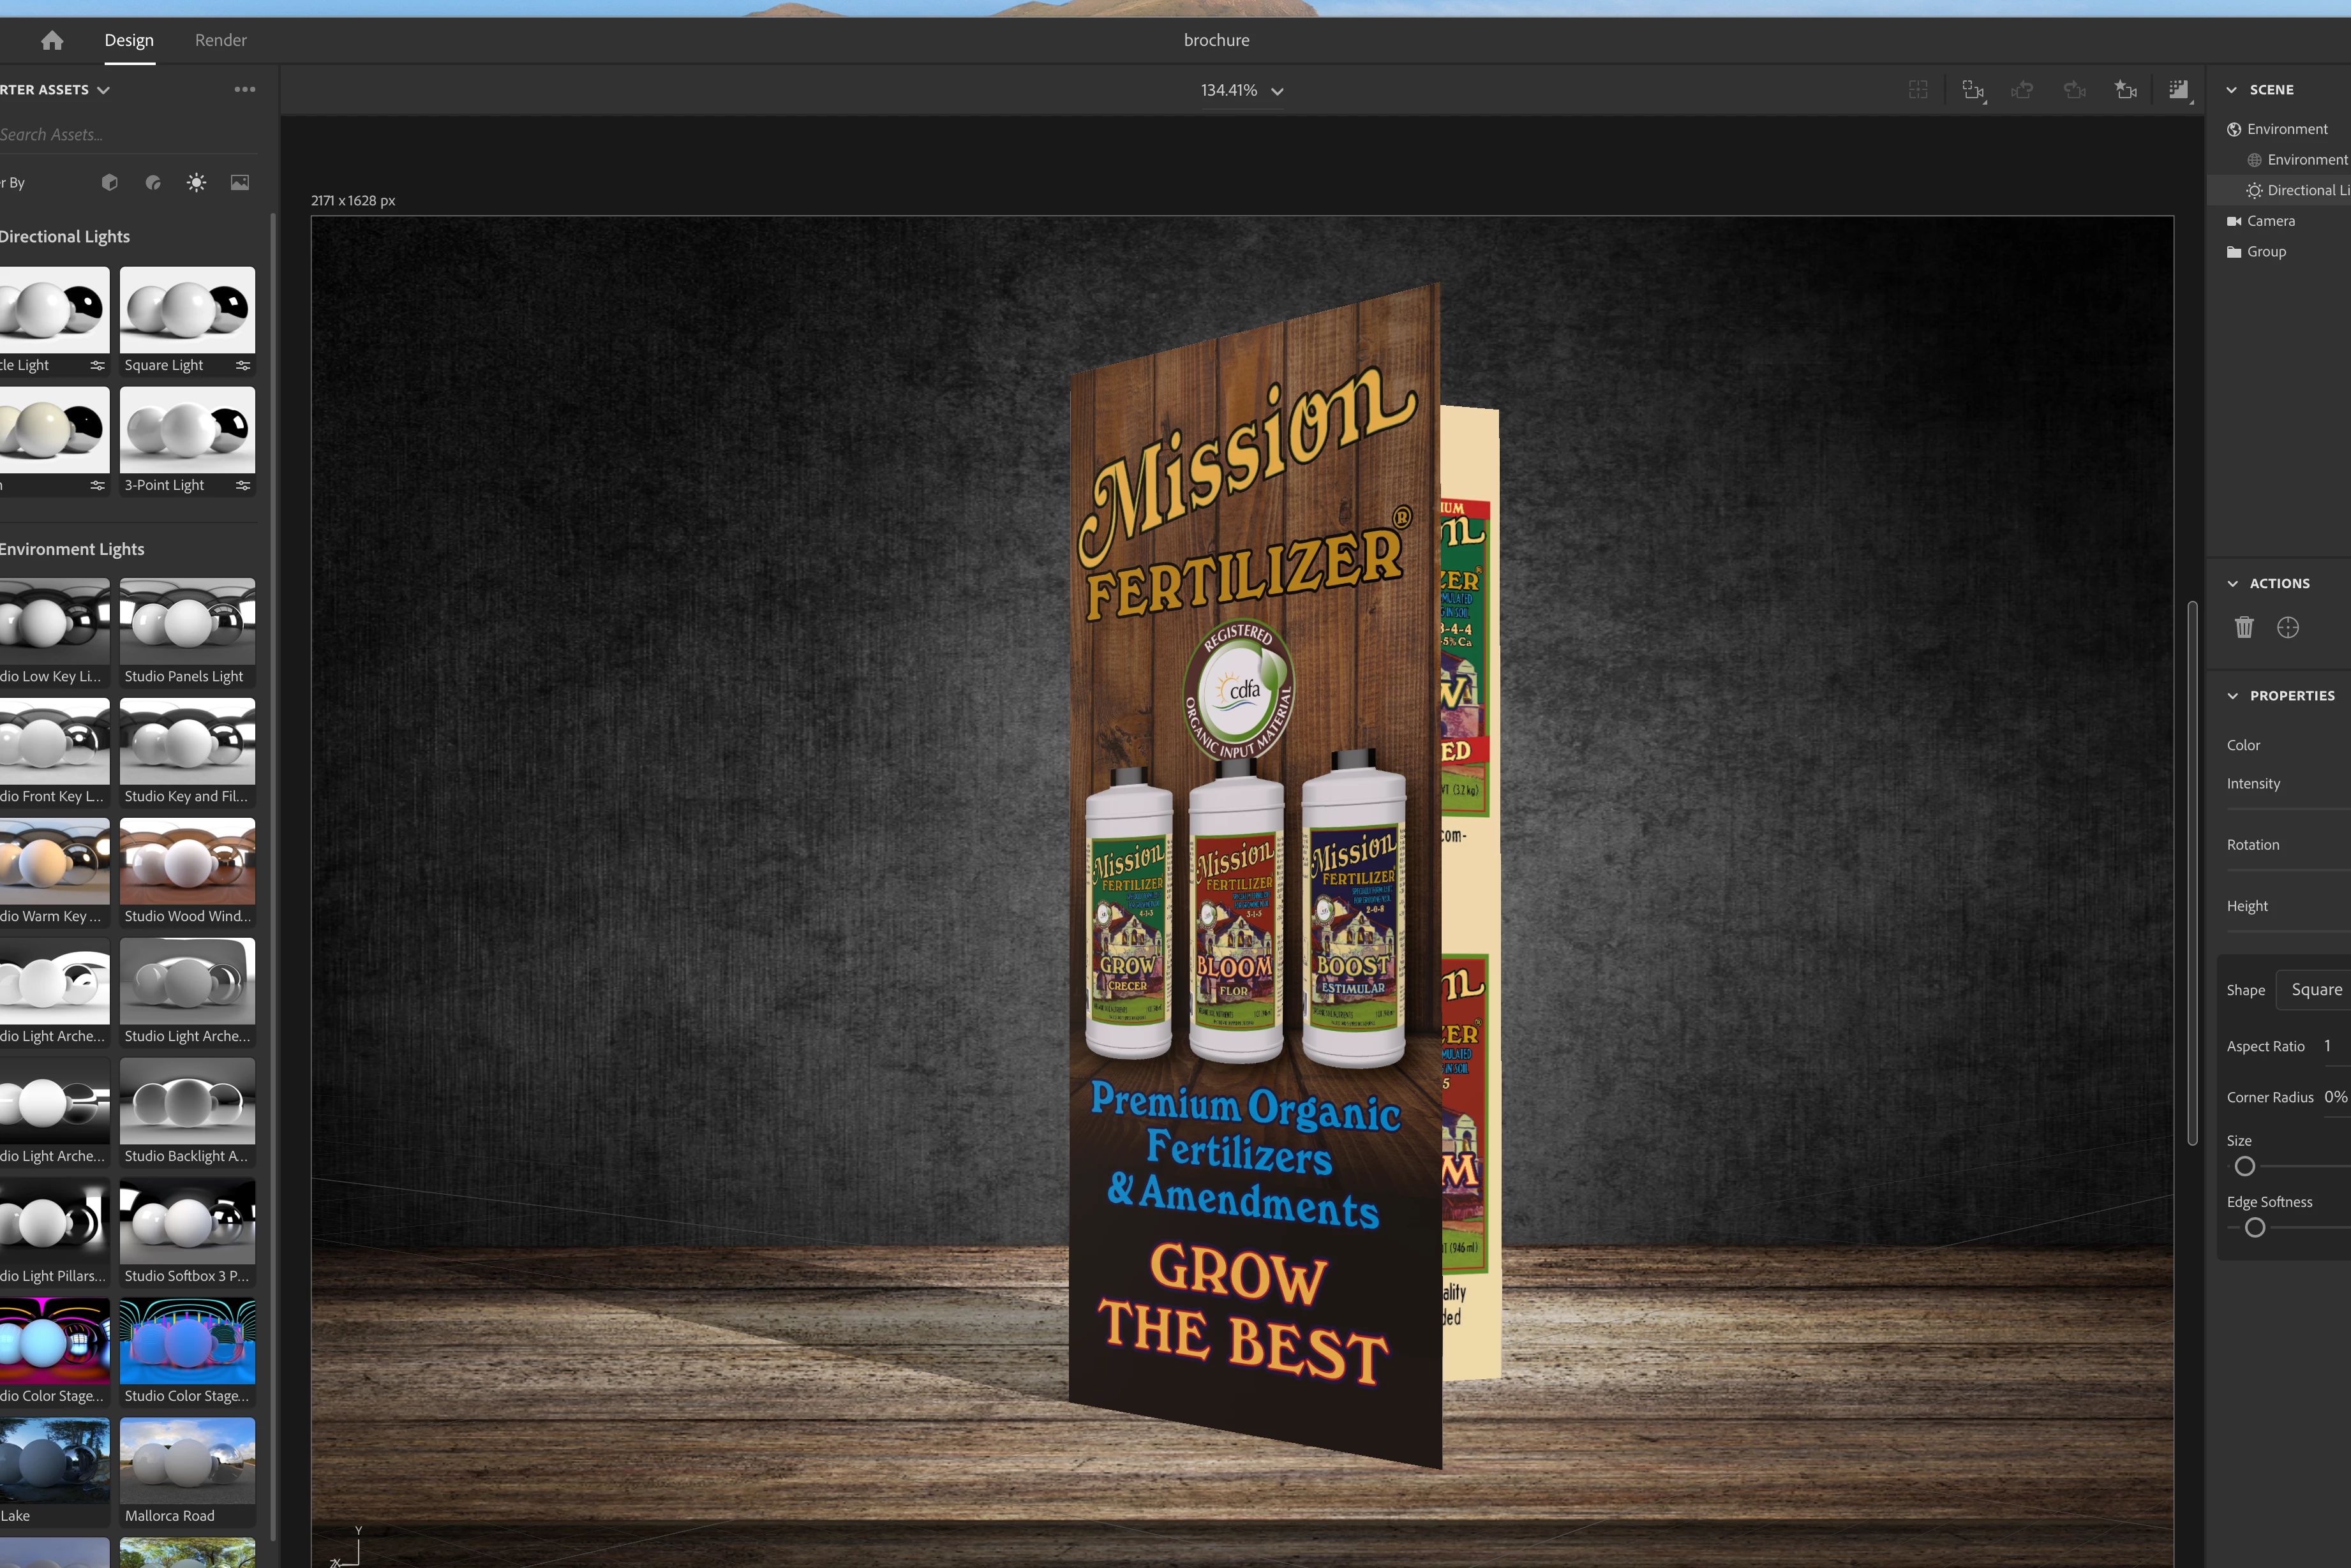Collapse the PROPERTIES panel section

(x=2232, y=695)
